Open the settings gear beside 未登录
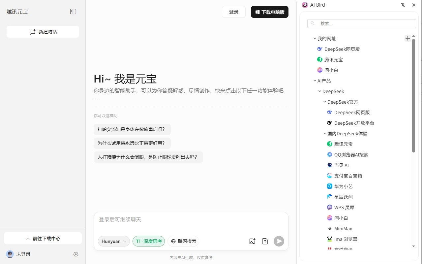 (x=76, y=254)
